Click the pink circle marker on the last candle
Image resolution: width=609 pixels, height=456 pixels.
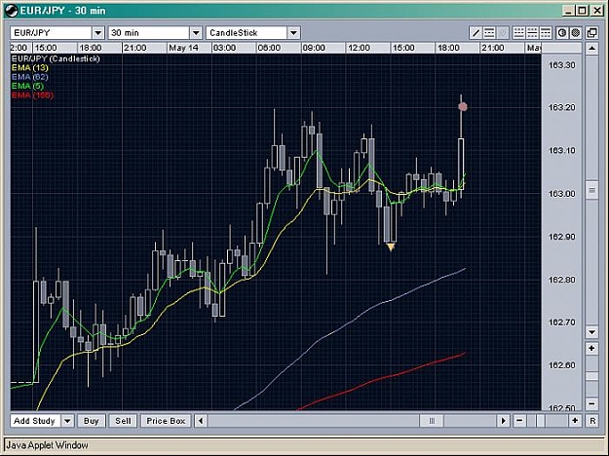pyautogui.click(x=463, y=106)
